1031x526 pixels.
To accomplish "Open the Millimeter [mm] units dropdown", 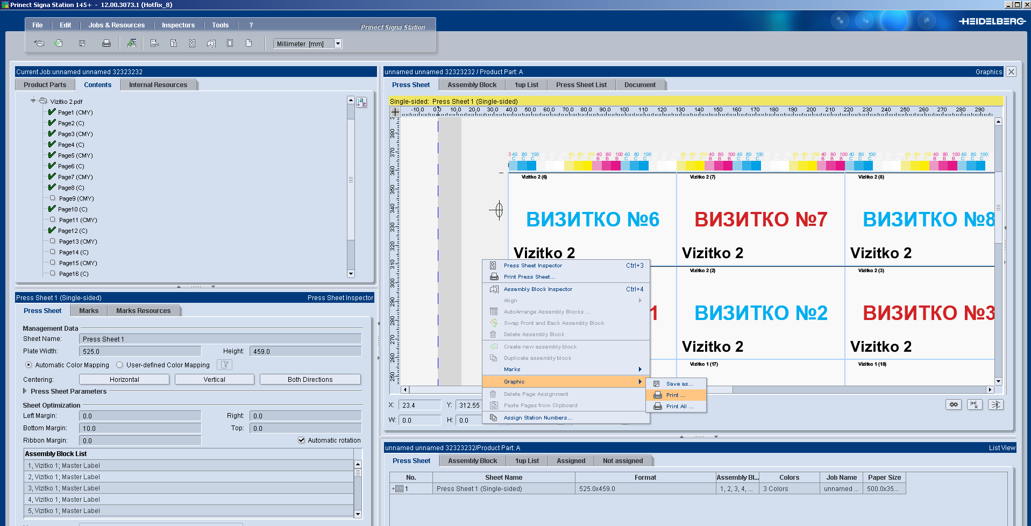I will pyautogui.click(x=338, y=44).
